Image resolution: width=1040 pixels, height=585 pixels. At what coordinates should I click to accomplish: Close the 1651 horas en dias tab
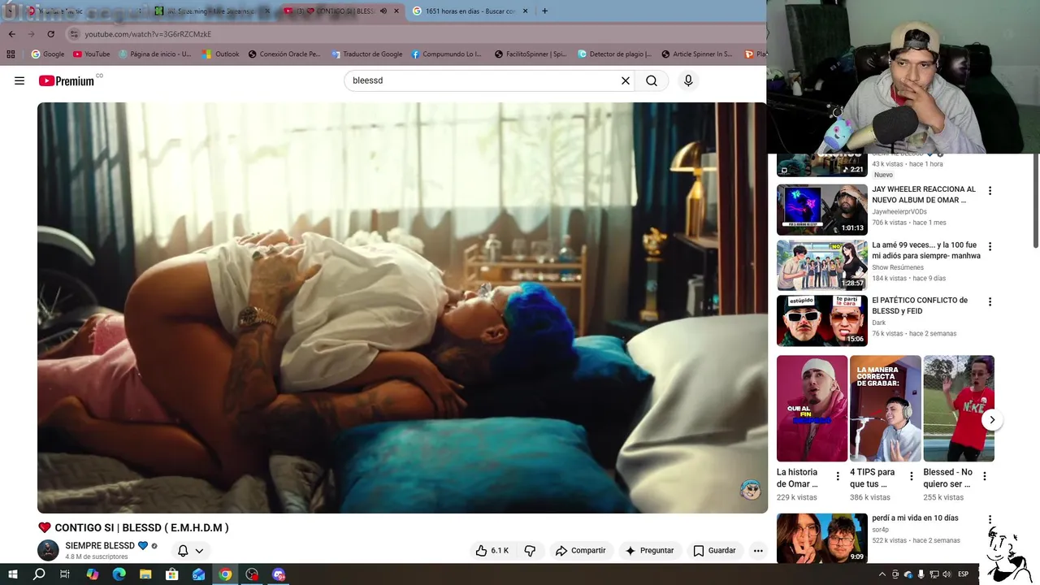click(525, 11)
